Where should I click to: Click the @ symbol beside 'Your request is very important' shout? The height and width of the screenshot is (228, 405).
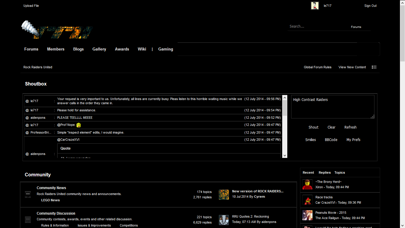[27, 101]
